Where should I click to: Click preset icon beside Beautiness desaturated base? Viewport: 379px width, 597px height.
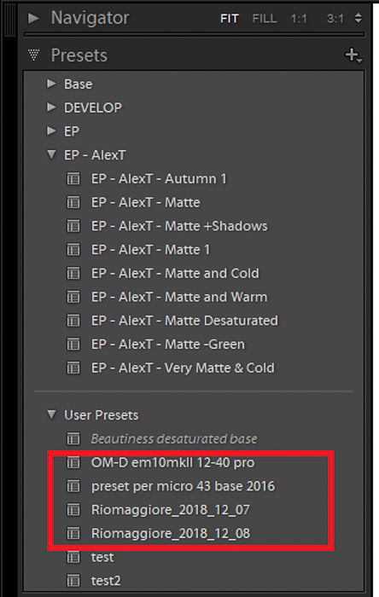point(73,438)
